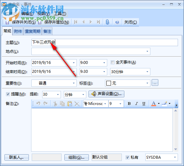Click the 默认分组 group field
Image resolution: width=184 pixels, height=166 pixels.
(107, 157)
